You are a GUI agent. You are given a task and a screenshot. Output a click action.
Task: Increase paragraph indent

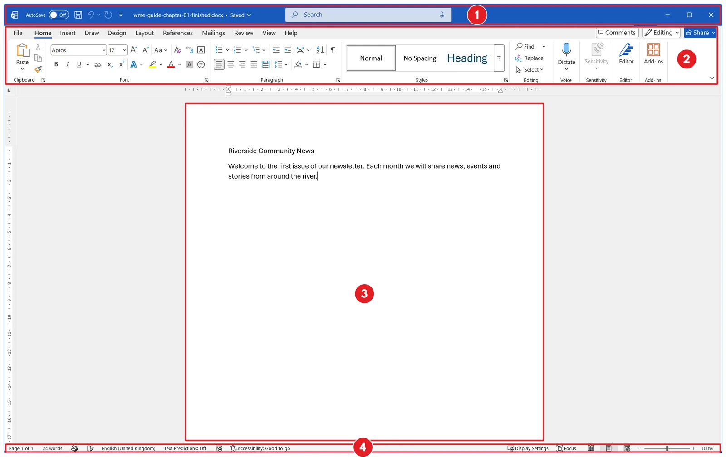[x=288, y=50]
